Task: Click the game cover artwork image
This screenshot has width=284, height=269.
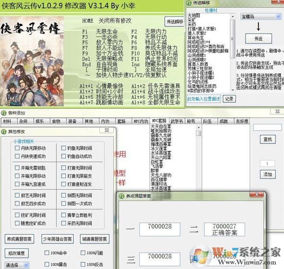Action: coord(32,61)
